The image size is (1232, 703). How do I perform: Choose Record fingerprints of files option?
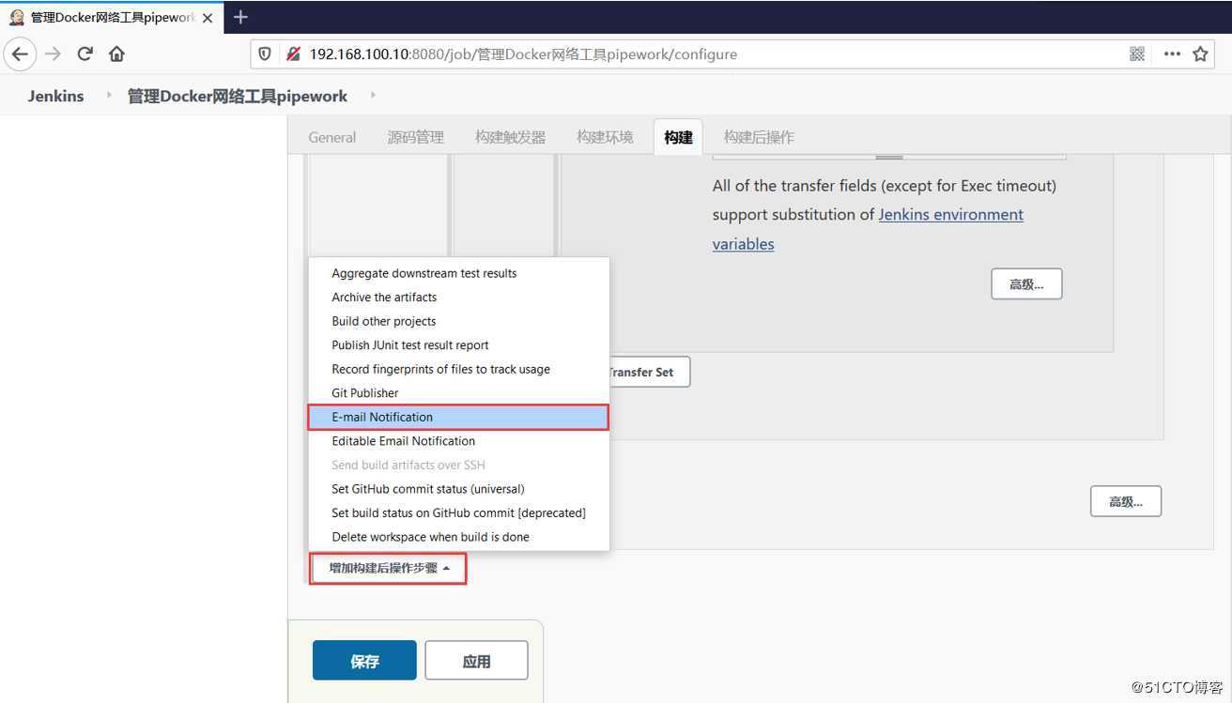point(459,369)
